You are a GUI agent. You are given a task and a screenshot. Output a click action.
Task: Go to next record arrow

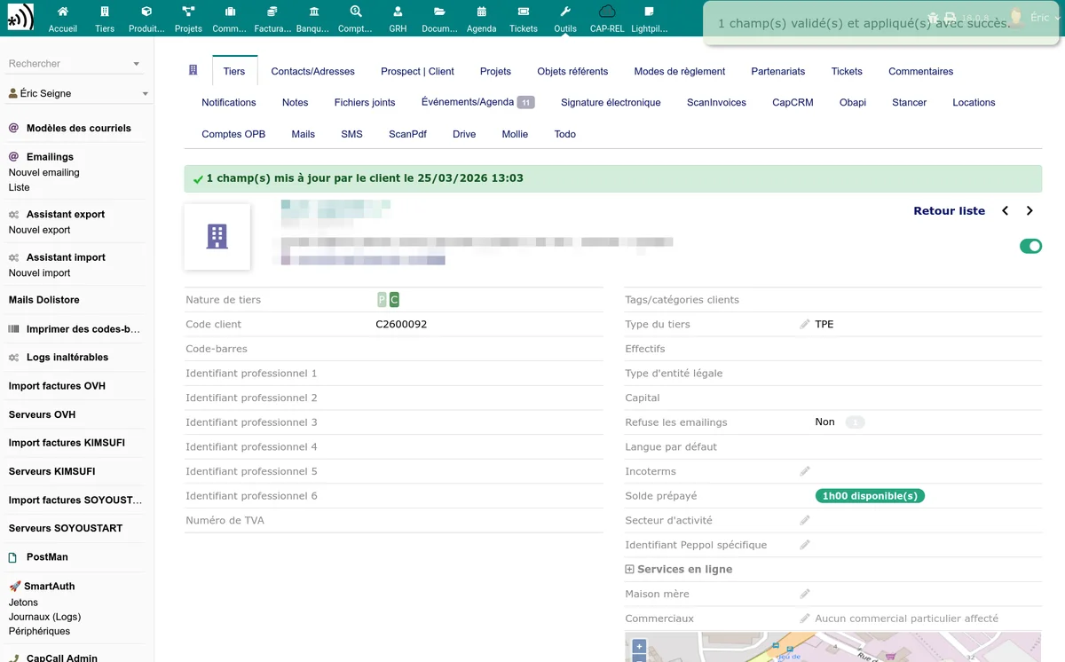click(1029, 211)
